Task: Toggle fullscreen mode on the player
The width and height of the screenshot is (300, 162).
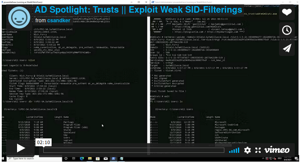Action: 258,150
